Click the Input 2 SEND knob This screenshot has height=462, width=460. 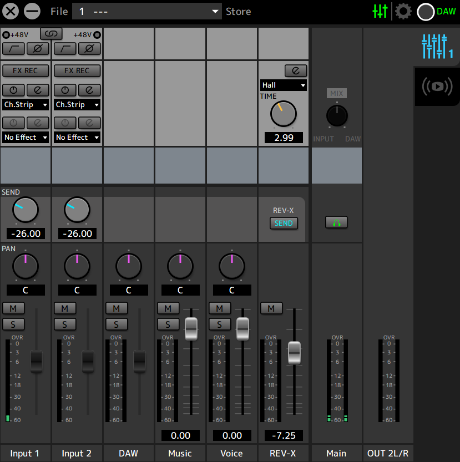[77, 210]
